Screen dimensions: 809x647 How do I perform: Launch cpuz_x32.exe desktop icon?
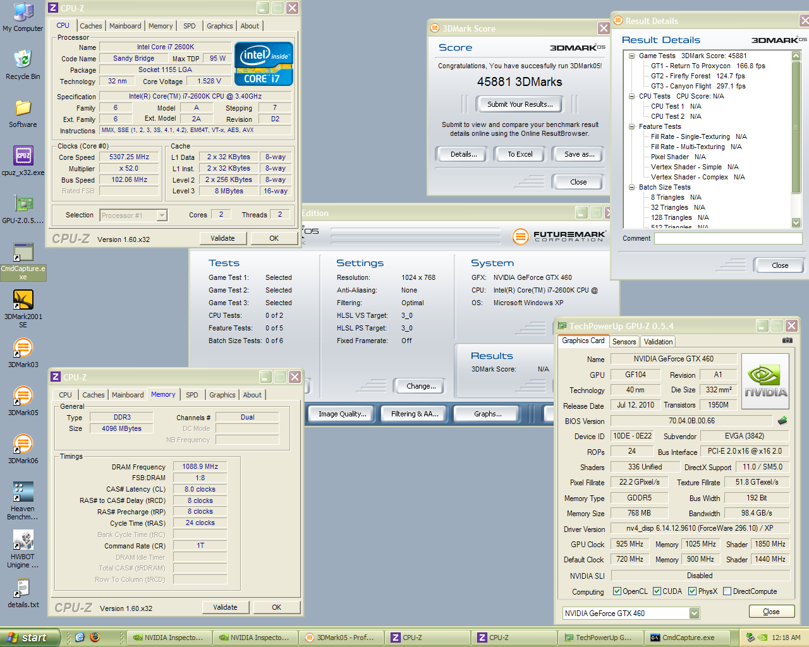click(23, 160)
